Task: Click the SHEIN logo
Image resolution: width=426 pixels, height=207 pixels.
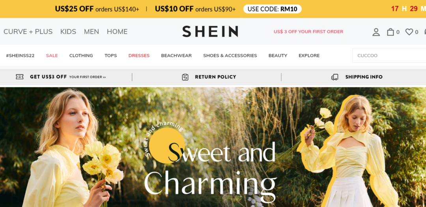Action: [x=210, y=32]
